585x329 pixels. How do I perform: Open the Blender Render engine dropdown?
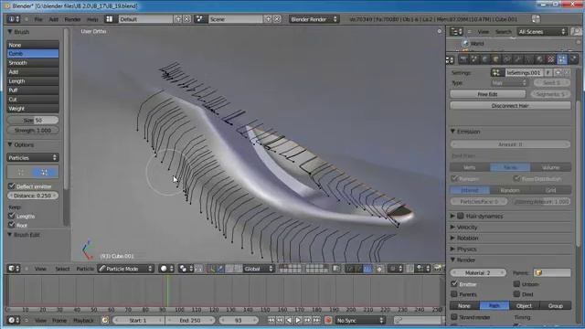(x=314, y=19)
